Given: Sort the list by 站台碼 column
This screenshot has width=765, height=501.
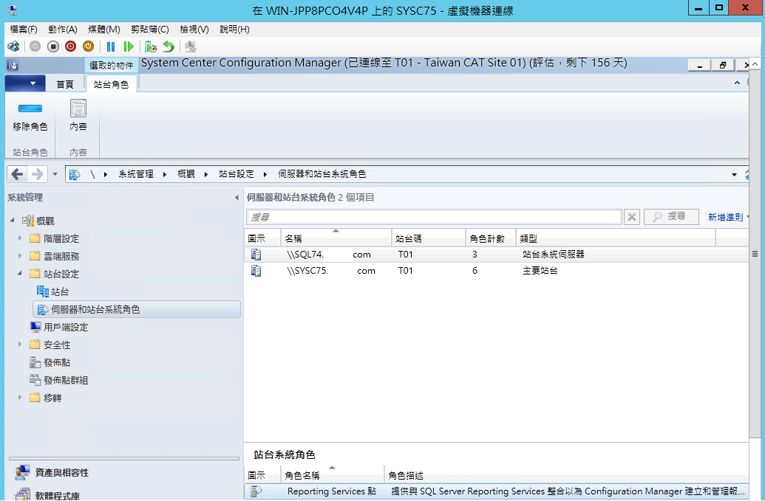Looking at the screenshot, I should [429, 238].
